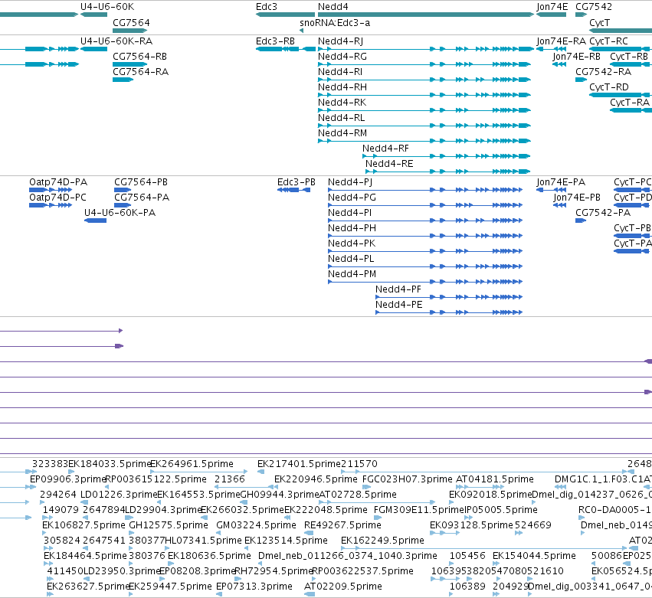The image size is (652, 598).
Task: Click protein Nedd4-PF label
Action: (398, 289)
